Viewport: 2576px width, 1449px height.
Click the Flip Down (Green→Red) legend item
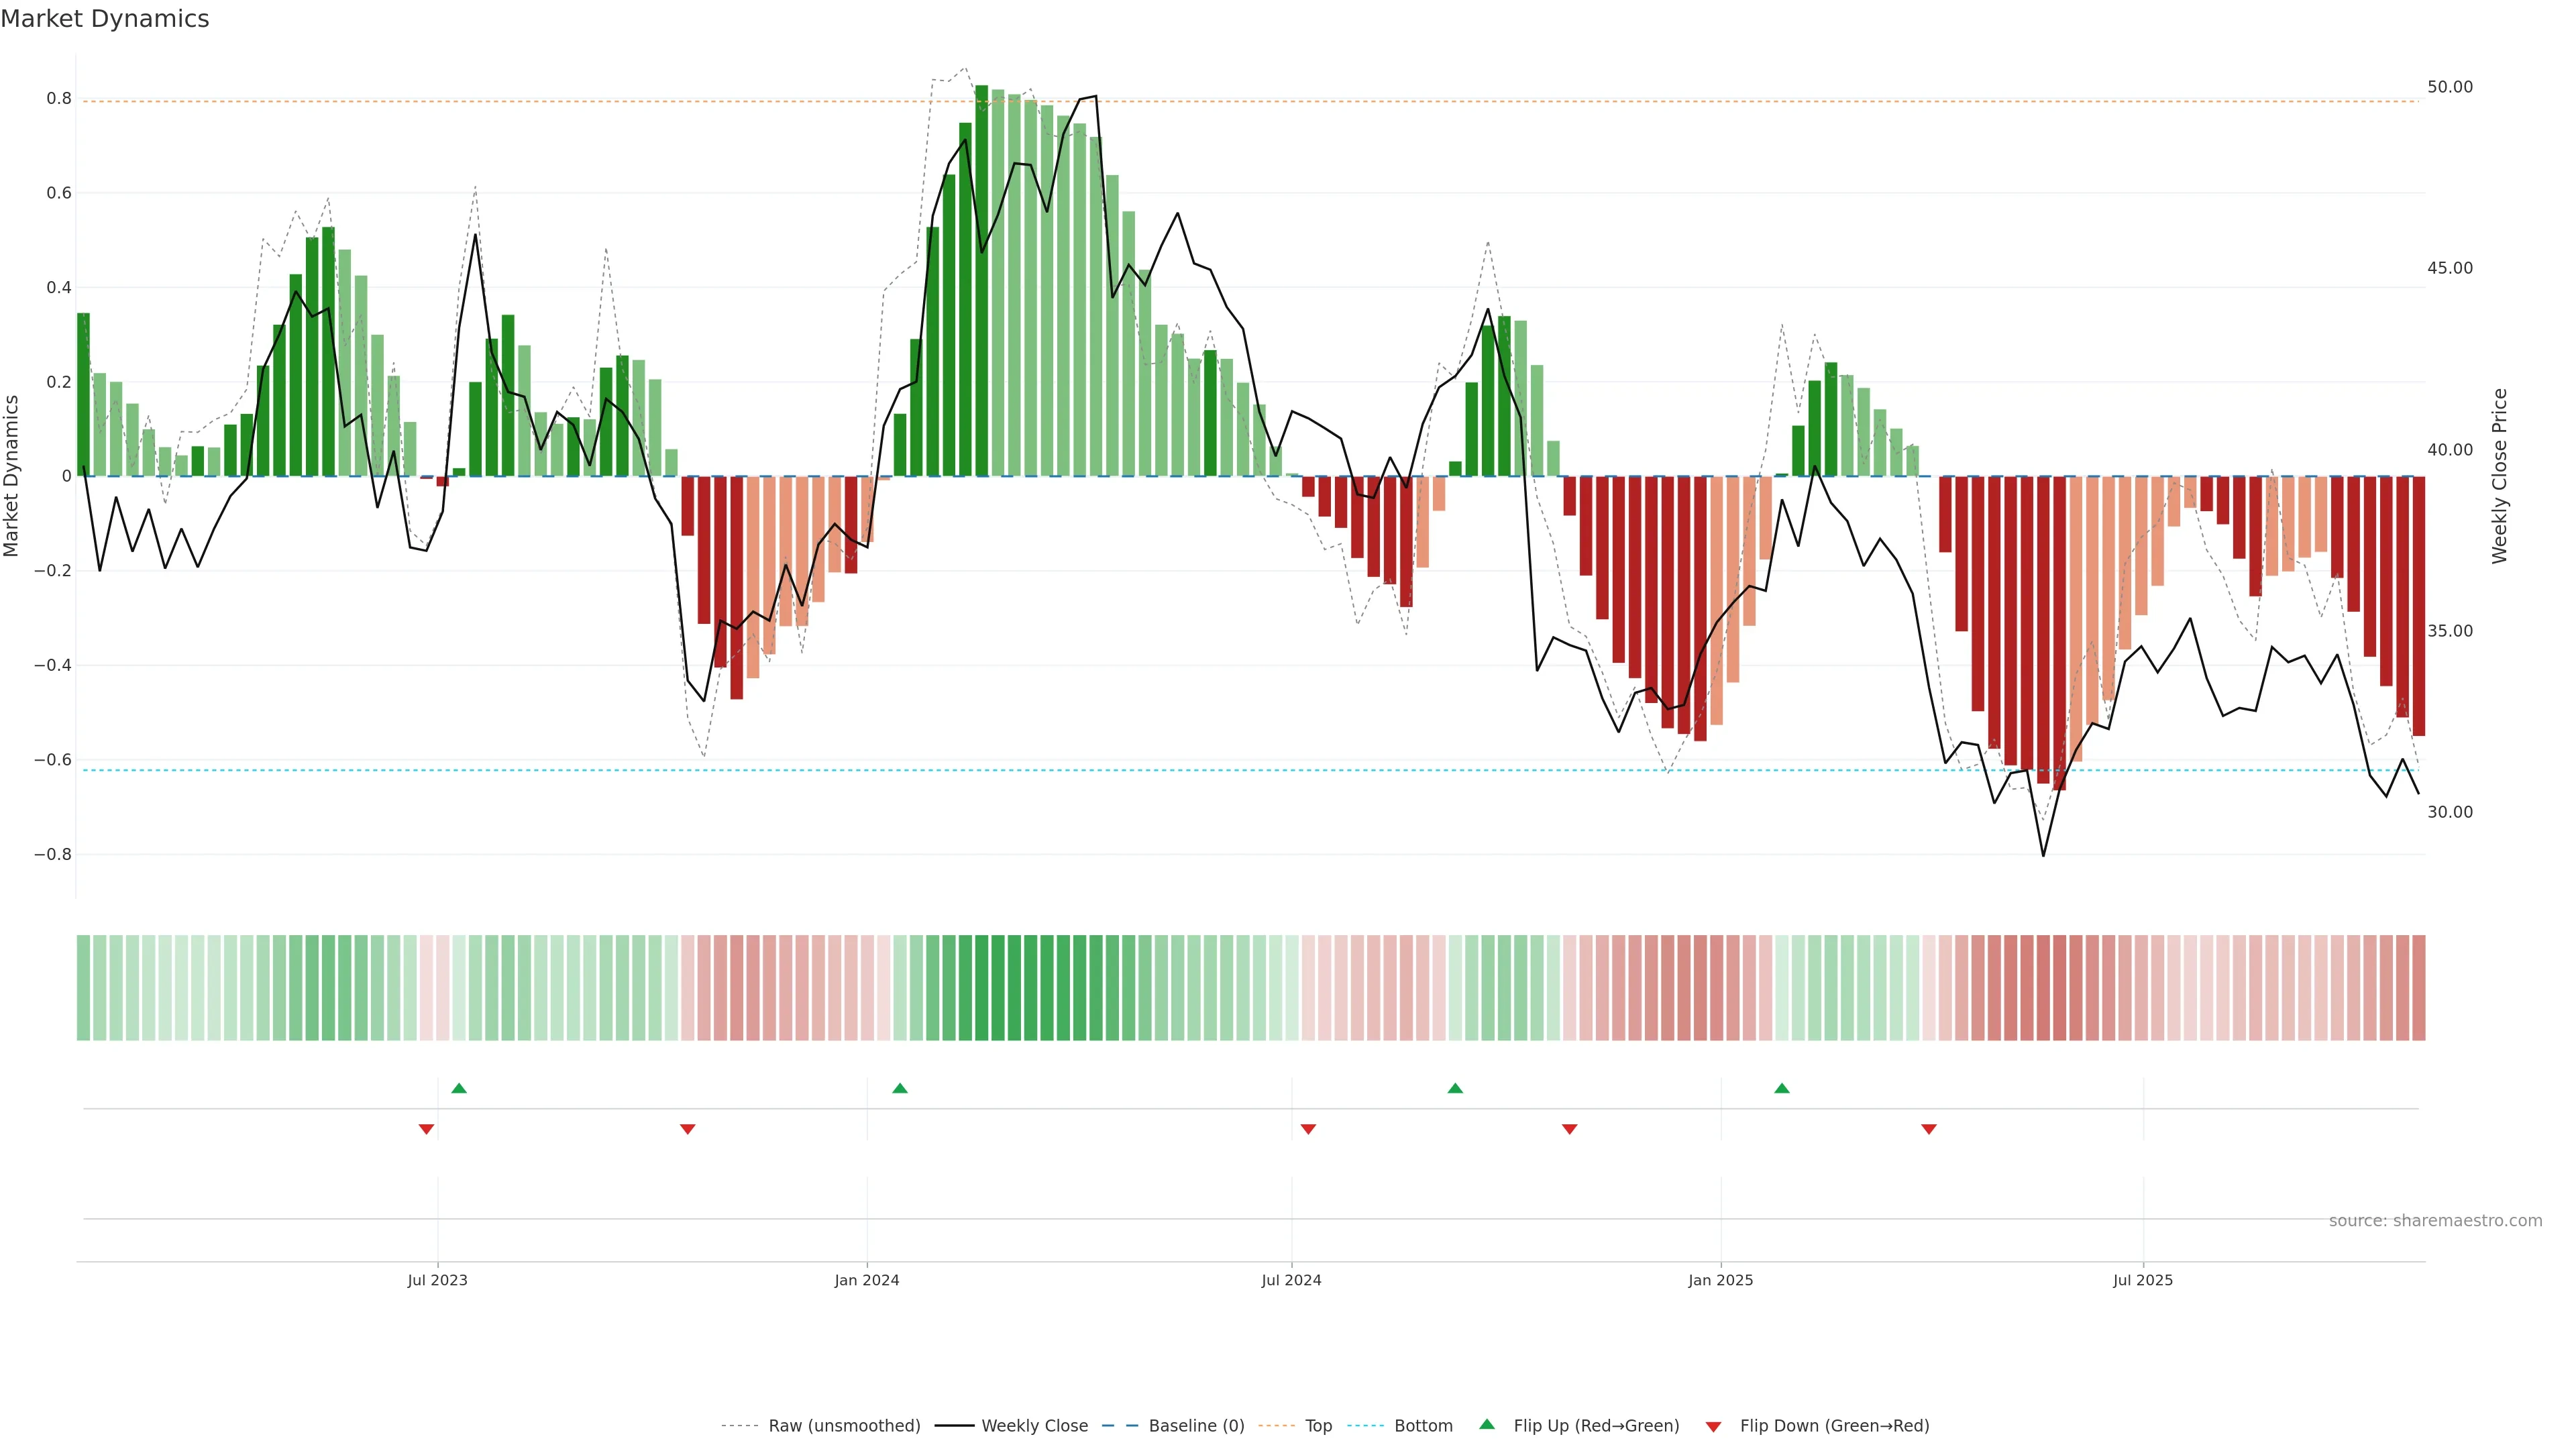click(1834, 1426)
